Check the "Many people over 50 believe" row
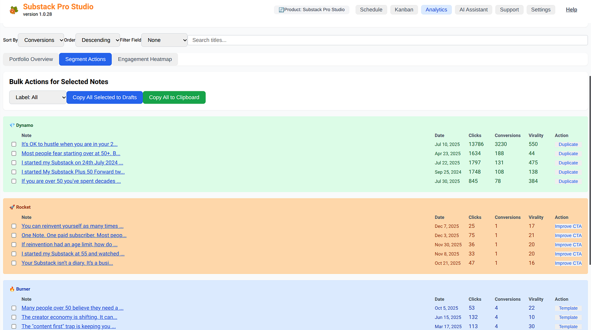This screenshot has width=591, height=330. [14, 308]
